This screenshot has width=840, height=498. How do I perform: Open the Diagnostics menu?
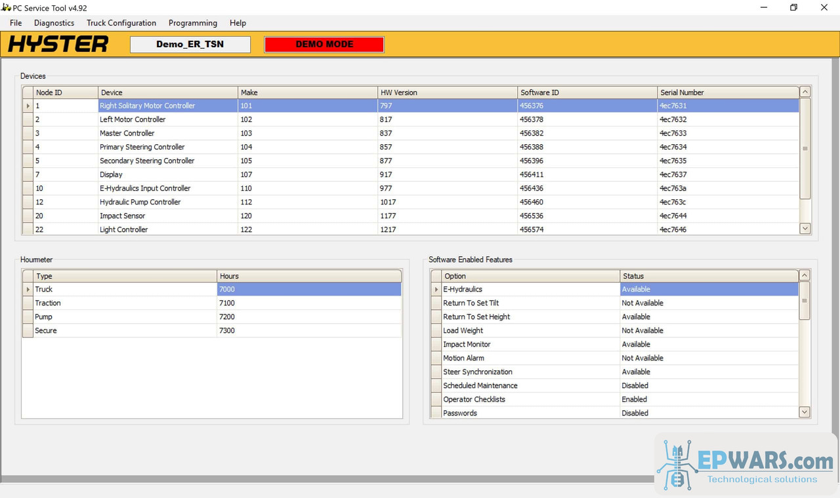54,23
